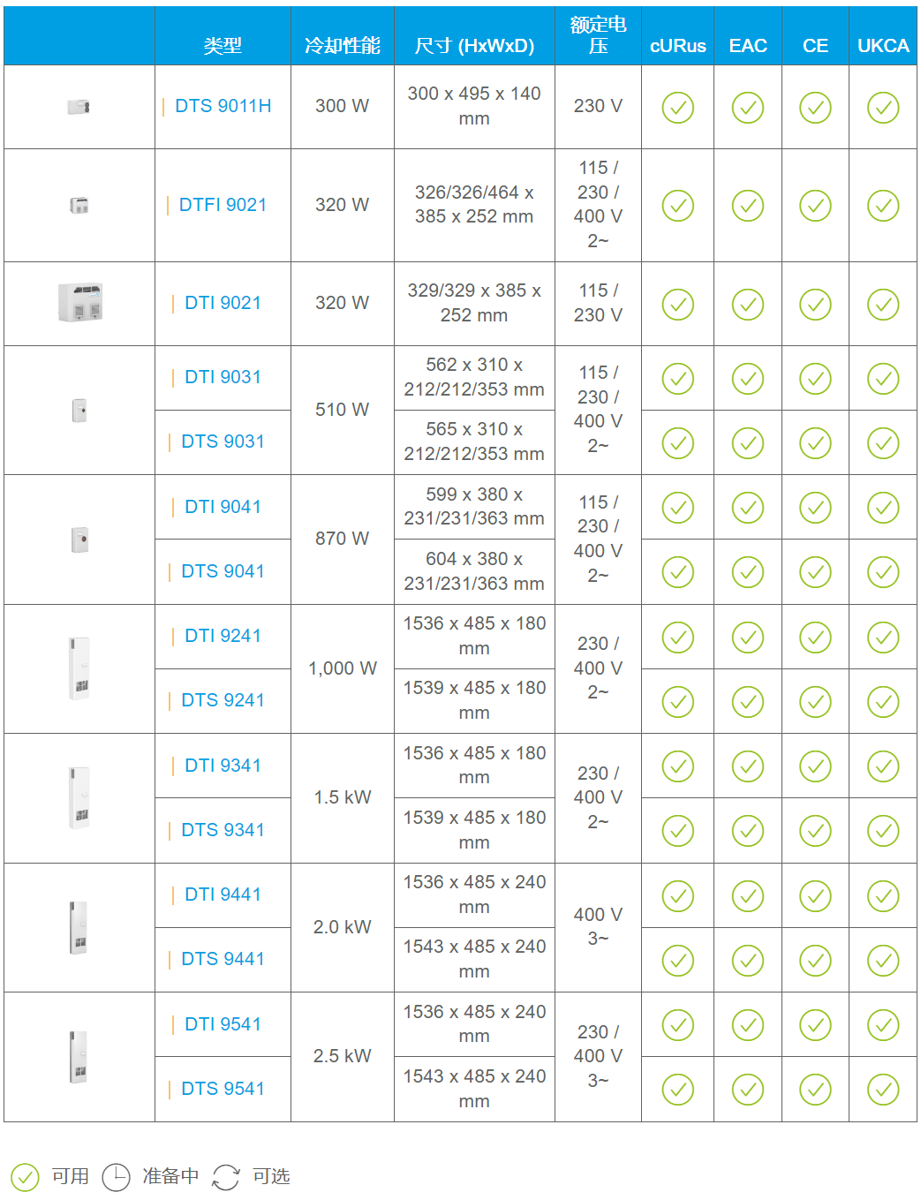Click the cURus checkmark for DTS 9241
Screen dimensions: 921x1200
tap(677, 702)
